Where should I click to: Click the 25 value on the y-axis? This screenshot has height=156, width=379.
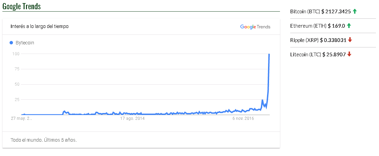click(x=16, y=99)
